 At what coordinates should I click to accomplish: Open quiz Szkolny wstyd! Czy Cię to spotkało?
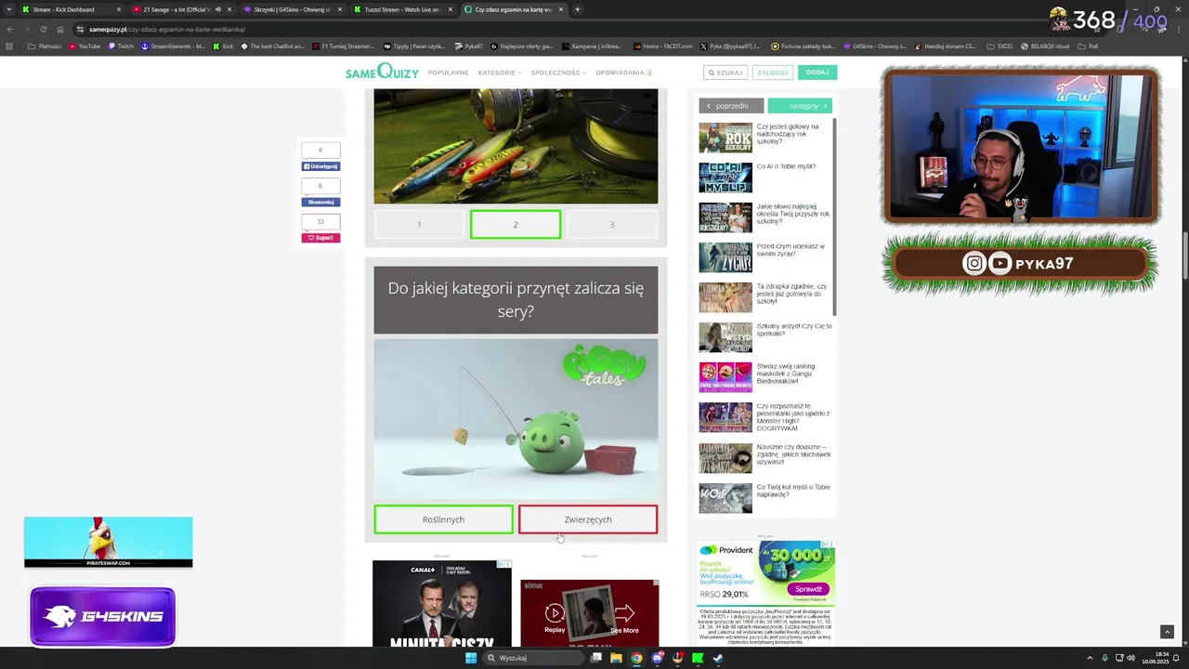(x=794, y=330)
